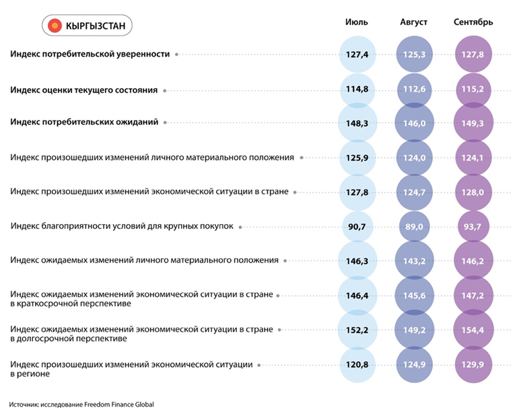Click the August 89,0 circle
The height and width of the screenshot is (414, 517).
[415, 227]
